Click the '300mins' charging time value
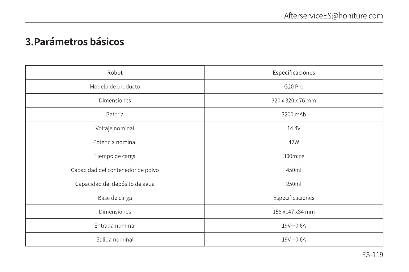This screenshot has height=272, width=409. (294, 156)
